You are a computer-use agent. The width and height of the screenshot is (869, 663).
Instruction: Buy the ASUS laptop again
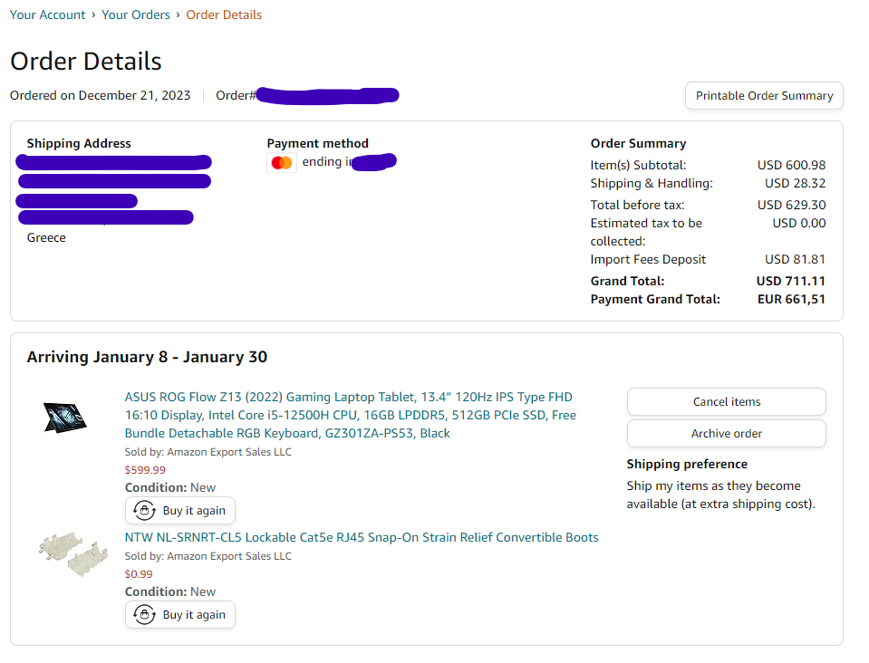click(x=180, y=511)
